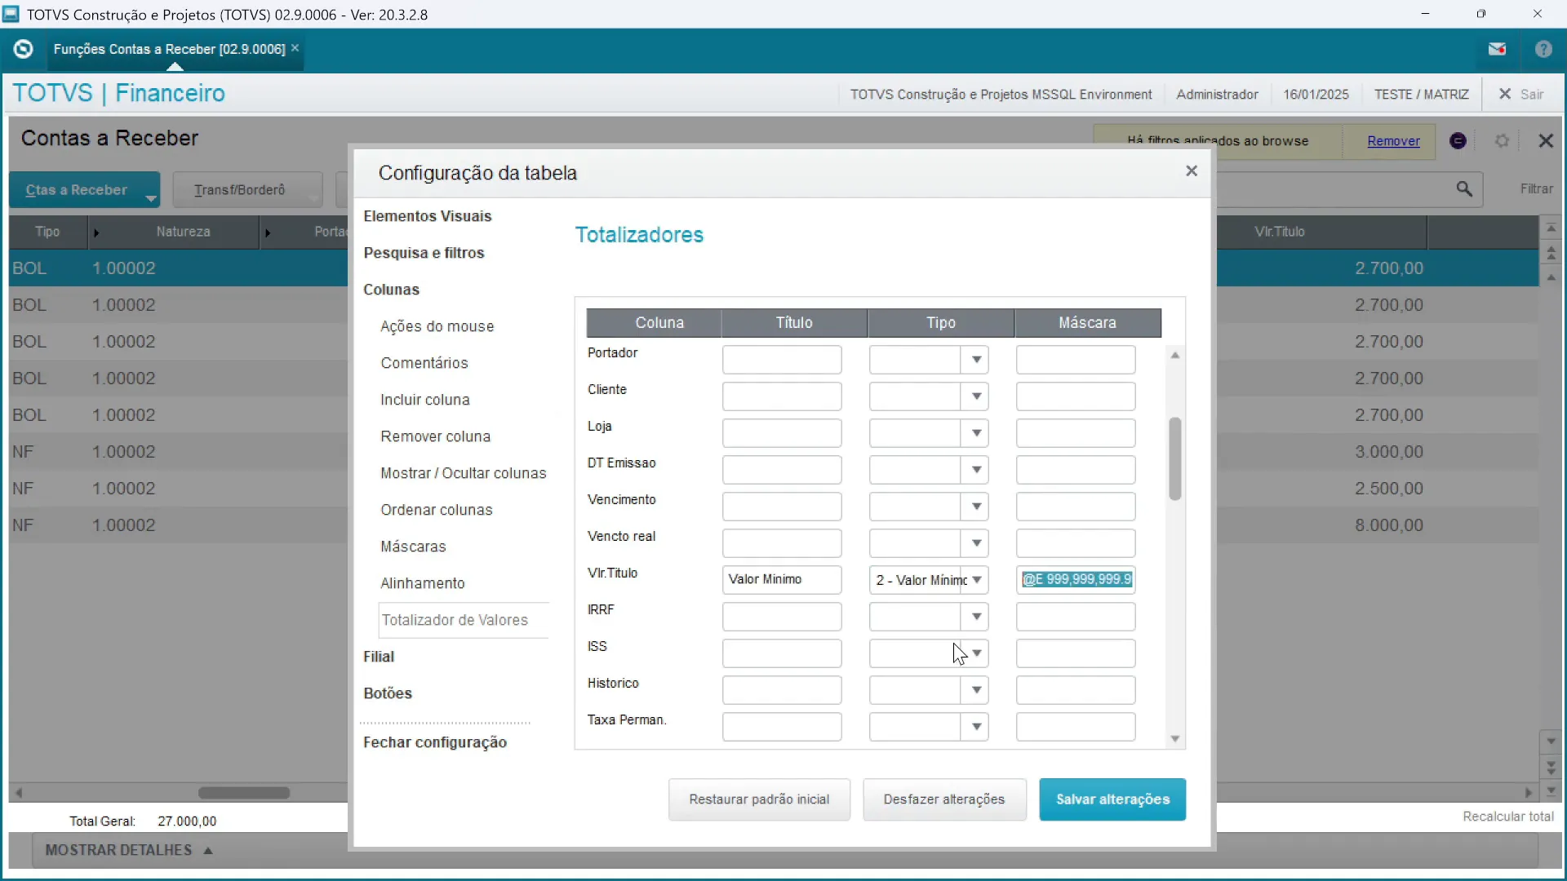Select Elementos Visuais section
Screen dimensions: 1567x881
(428, 216)
